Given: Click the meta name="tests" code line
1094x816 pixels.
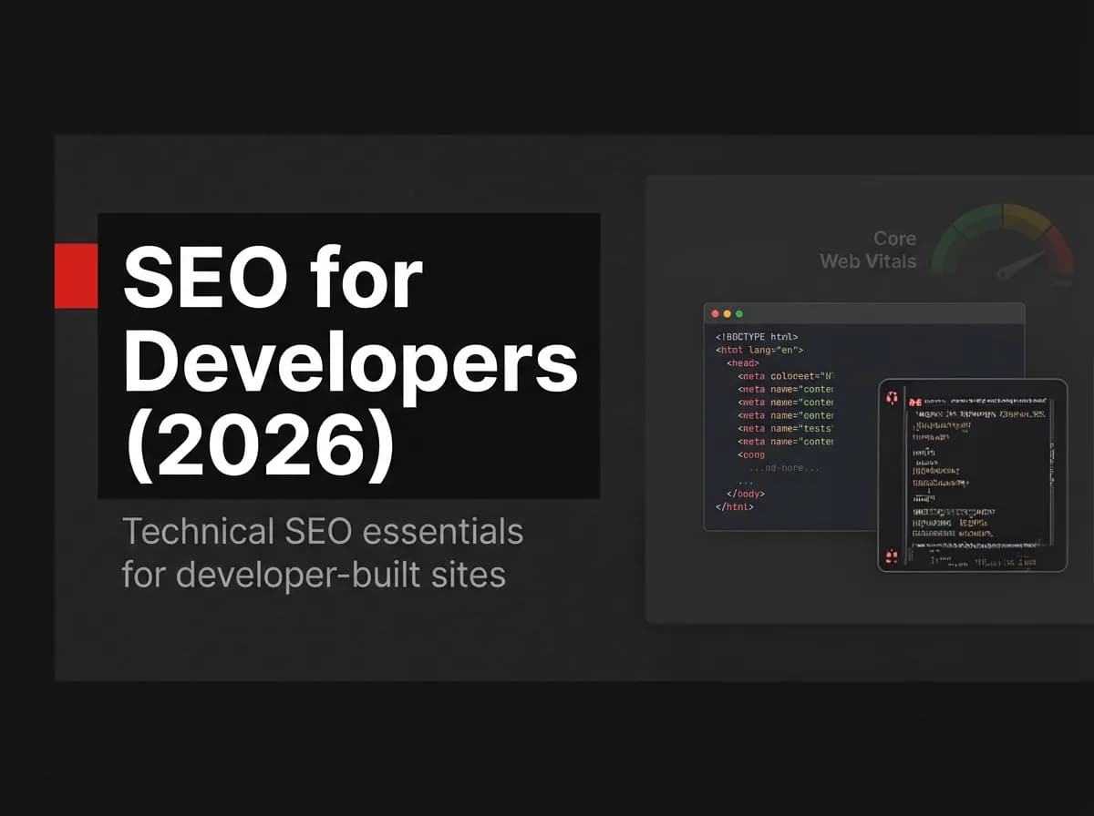Looking at the screenshot, I should [x=786, y=428].
